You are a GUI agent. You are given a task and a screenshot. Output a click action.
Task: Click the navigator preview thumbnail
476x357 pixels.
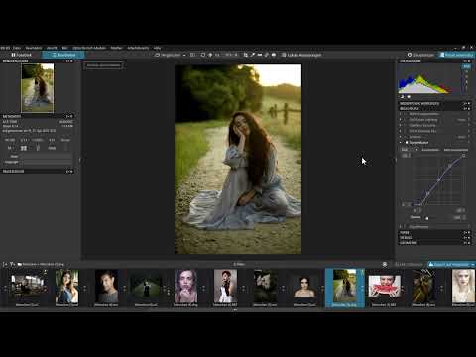38,88
